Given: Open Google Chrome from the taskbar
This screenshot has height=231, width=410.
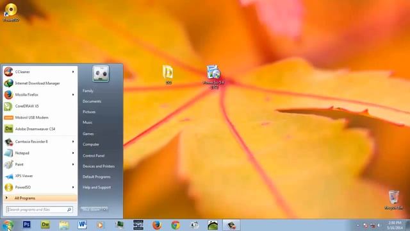Looking at the screenshot, I should (176, 225).
